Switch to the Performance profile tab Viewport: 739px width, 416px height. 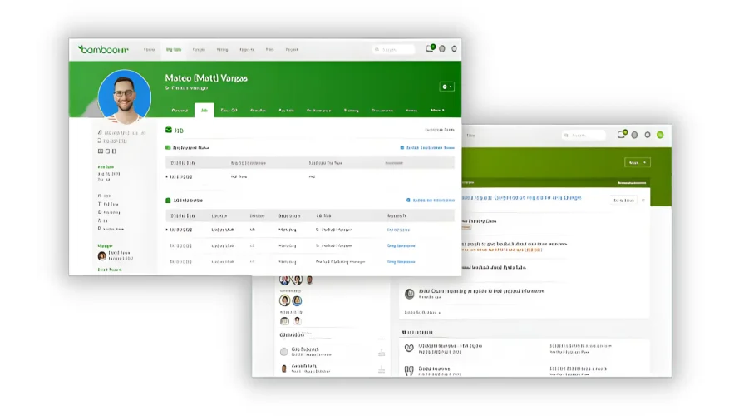tap(318, 111)
